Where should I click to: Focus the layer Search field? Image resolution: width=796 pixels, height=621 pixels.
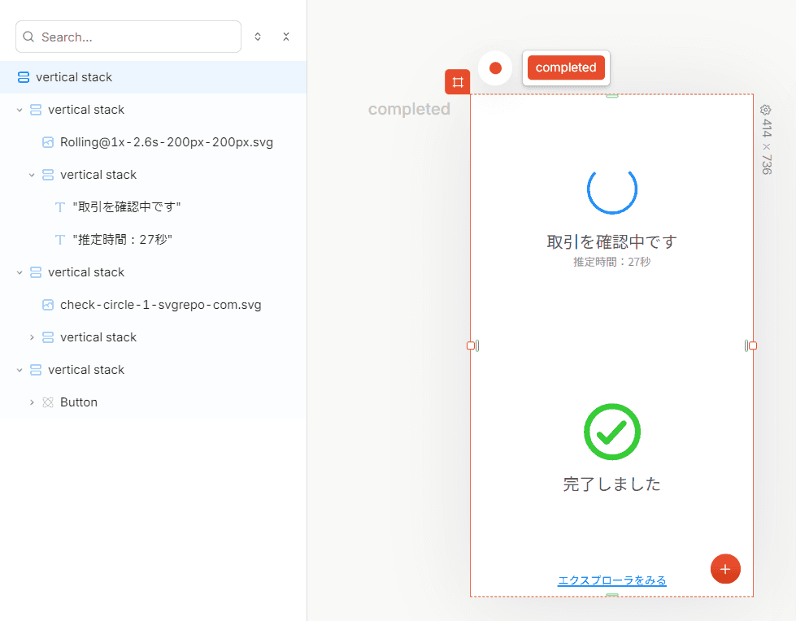pos(128,37)
